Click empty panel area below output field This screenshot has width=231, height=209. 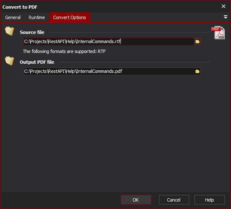click(x=115, y=132)
